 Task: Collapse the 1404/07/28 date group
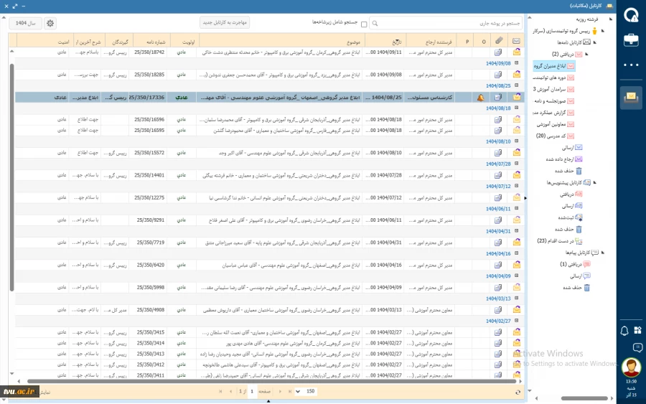click(517, 164)
